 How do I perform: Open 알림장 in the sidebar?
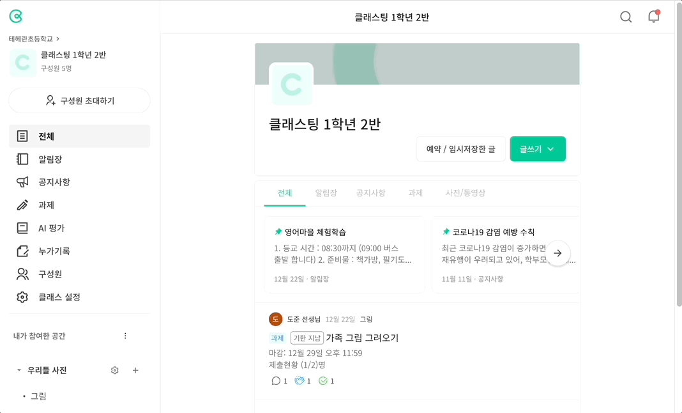[x=79, y=159]
